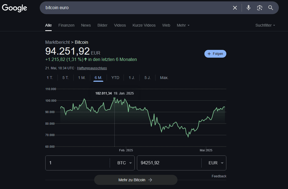Select the 6 M. chart range
The image size is (288, 189).
pos(98,78)
